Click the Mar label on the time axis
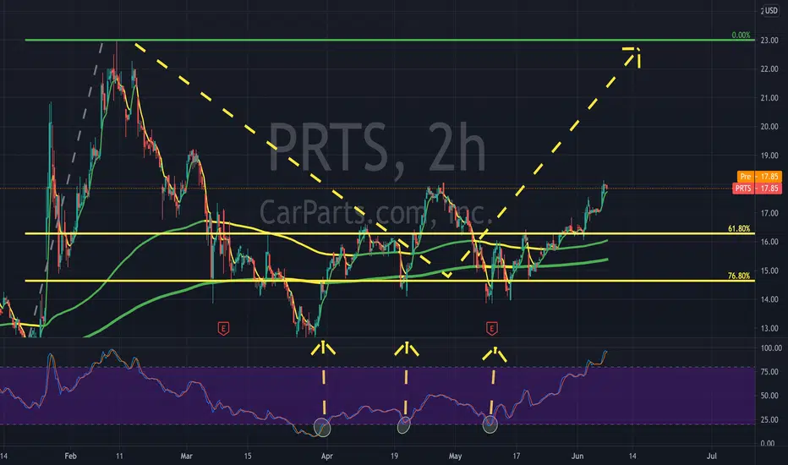 click(187, 456)
